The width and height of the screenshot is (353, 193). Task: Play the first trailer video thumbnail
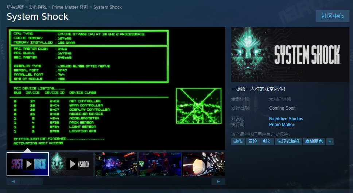(x=28, y=164)
